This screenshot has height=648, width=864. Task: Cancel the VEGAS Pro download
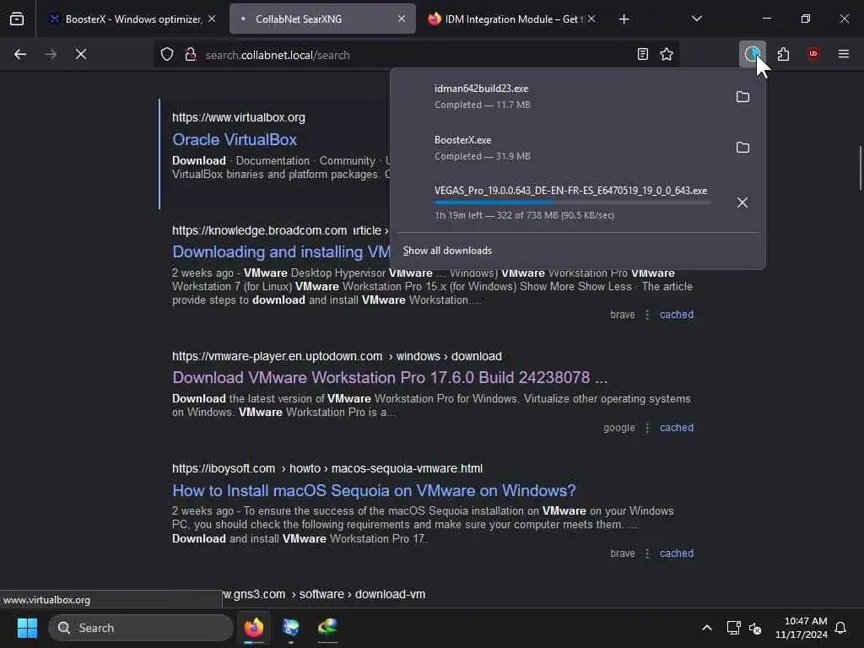[x=742, y=202]
